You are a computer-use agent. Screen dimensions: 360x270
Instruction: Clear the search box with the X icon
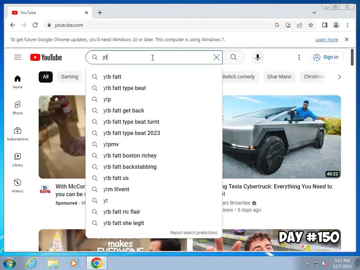click(216, 57)
